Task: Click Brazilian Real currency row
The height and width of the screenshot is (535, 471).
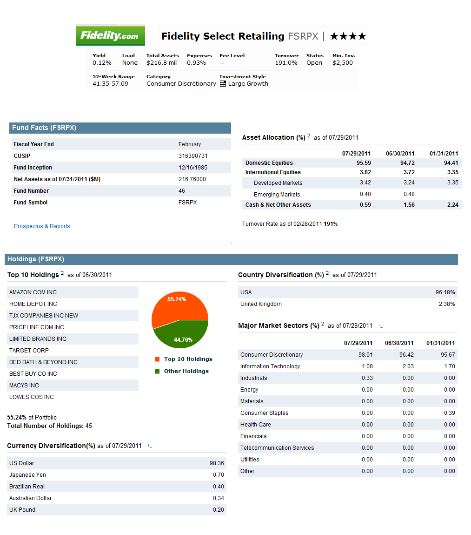Action: pos(117,487)
